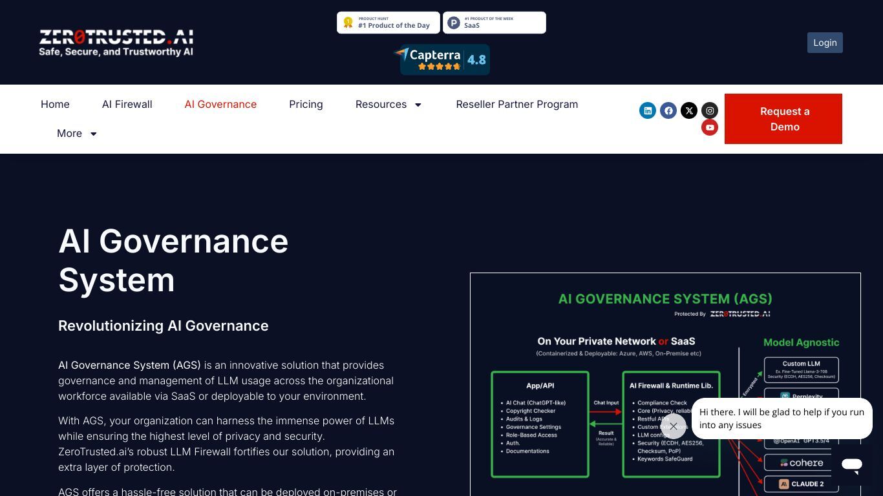Click the Model Agnostic label in diagram

click(802, 342)
